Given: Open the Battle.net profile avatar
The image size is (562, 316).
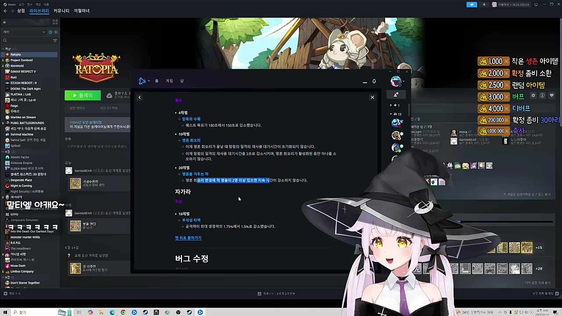Looking at the screenshot, I should [396, 81].
